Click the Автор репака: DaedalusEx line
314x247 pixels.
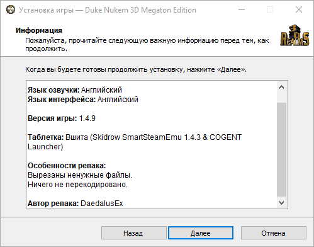[75, 204]
